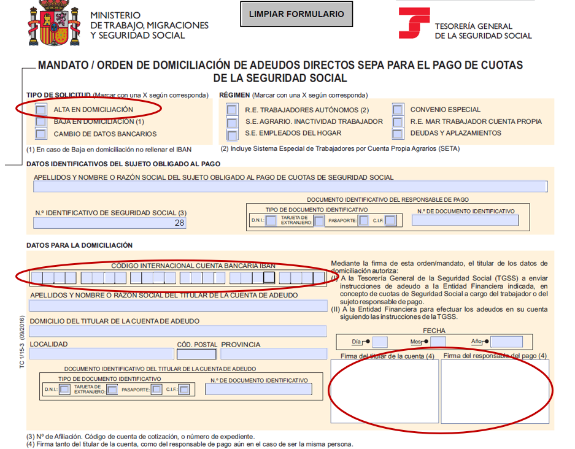Select S.E. AGRARIO INACTIVIDAD TRABAJADOR
The height and width of the screenshot is (449, 575).
tap(231, 121)
